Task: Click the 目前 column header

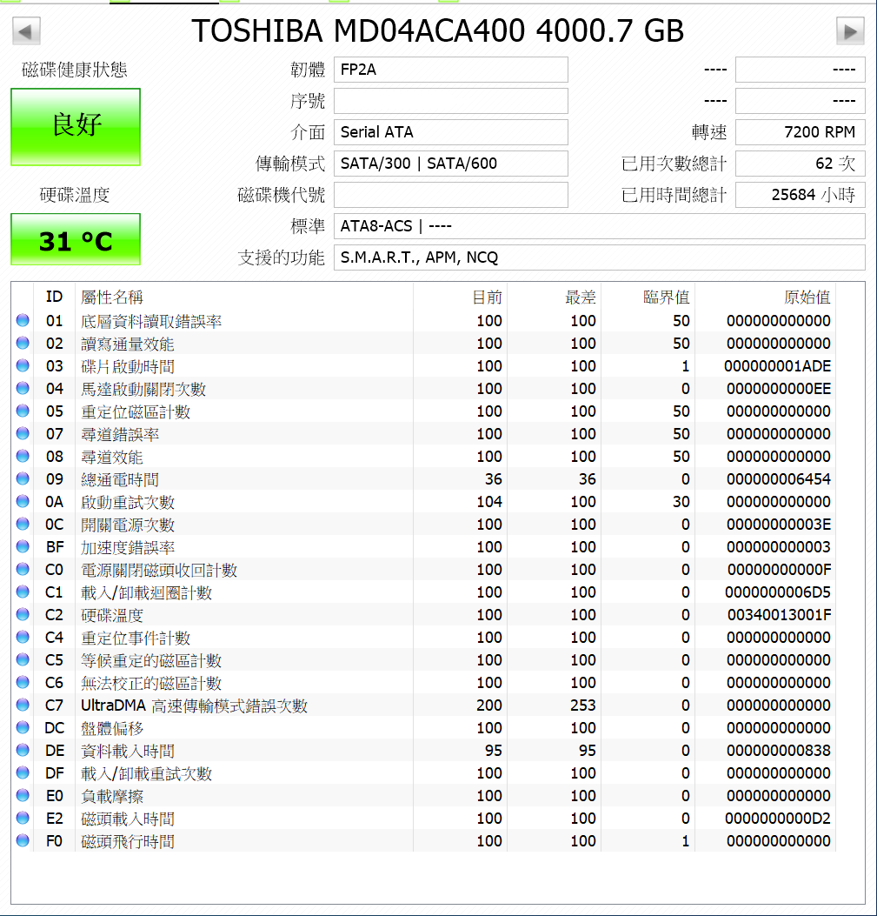Action: pos(488,298)
